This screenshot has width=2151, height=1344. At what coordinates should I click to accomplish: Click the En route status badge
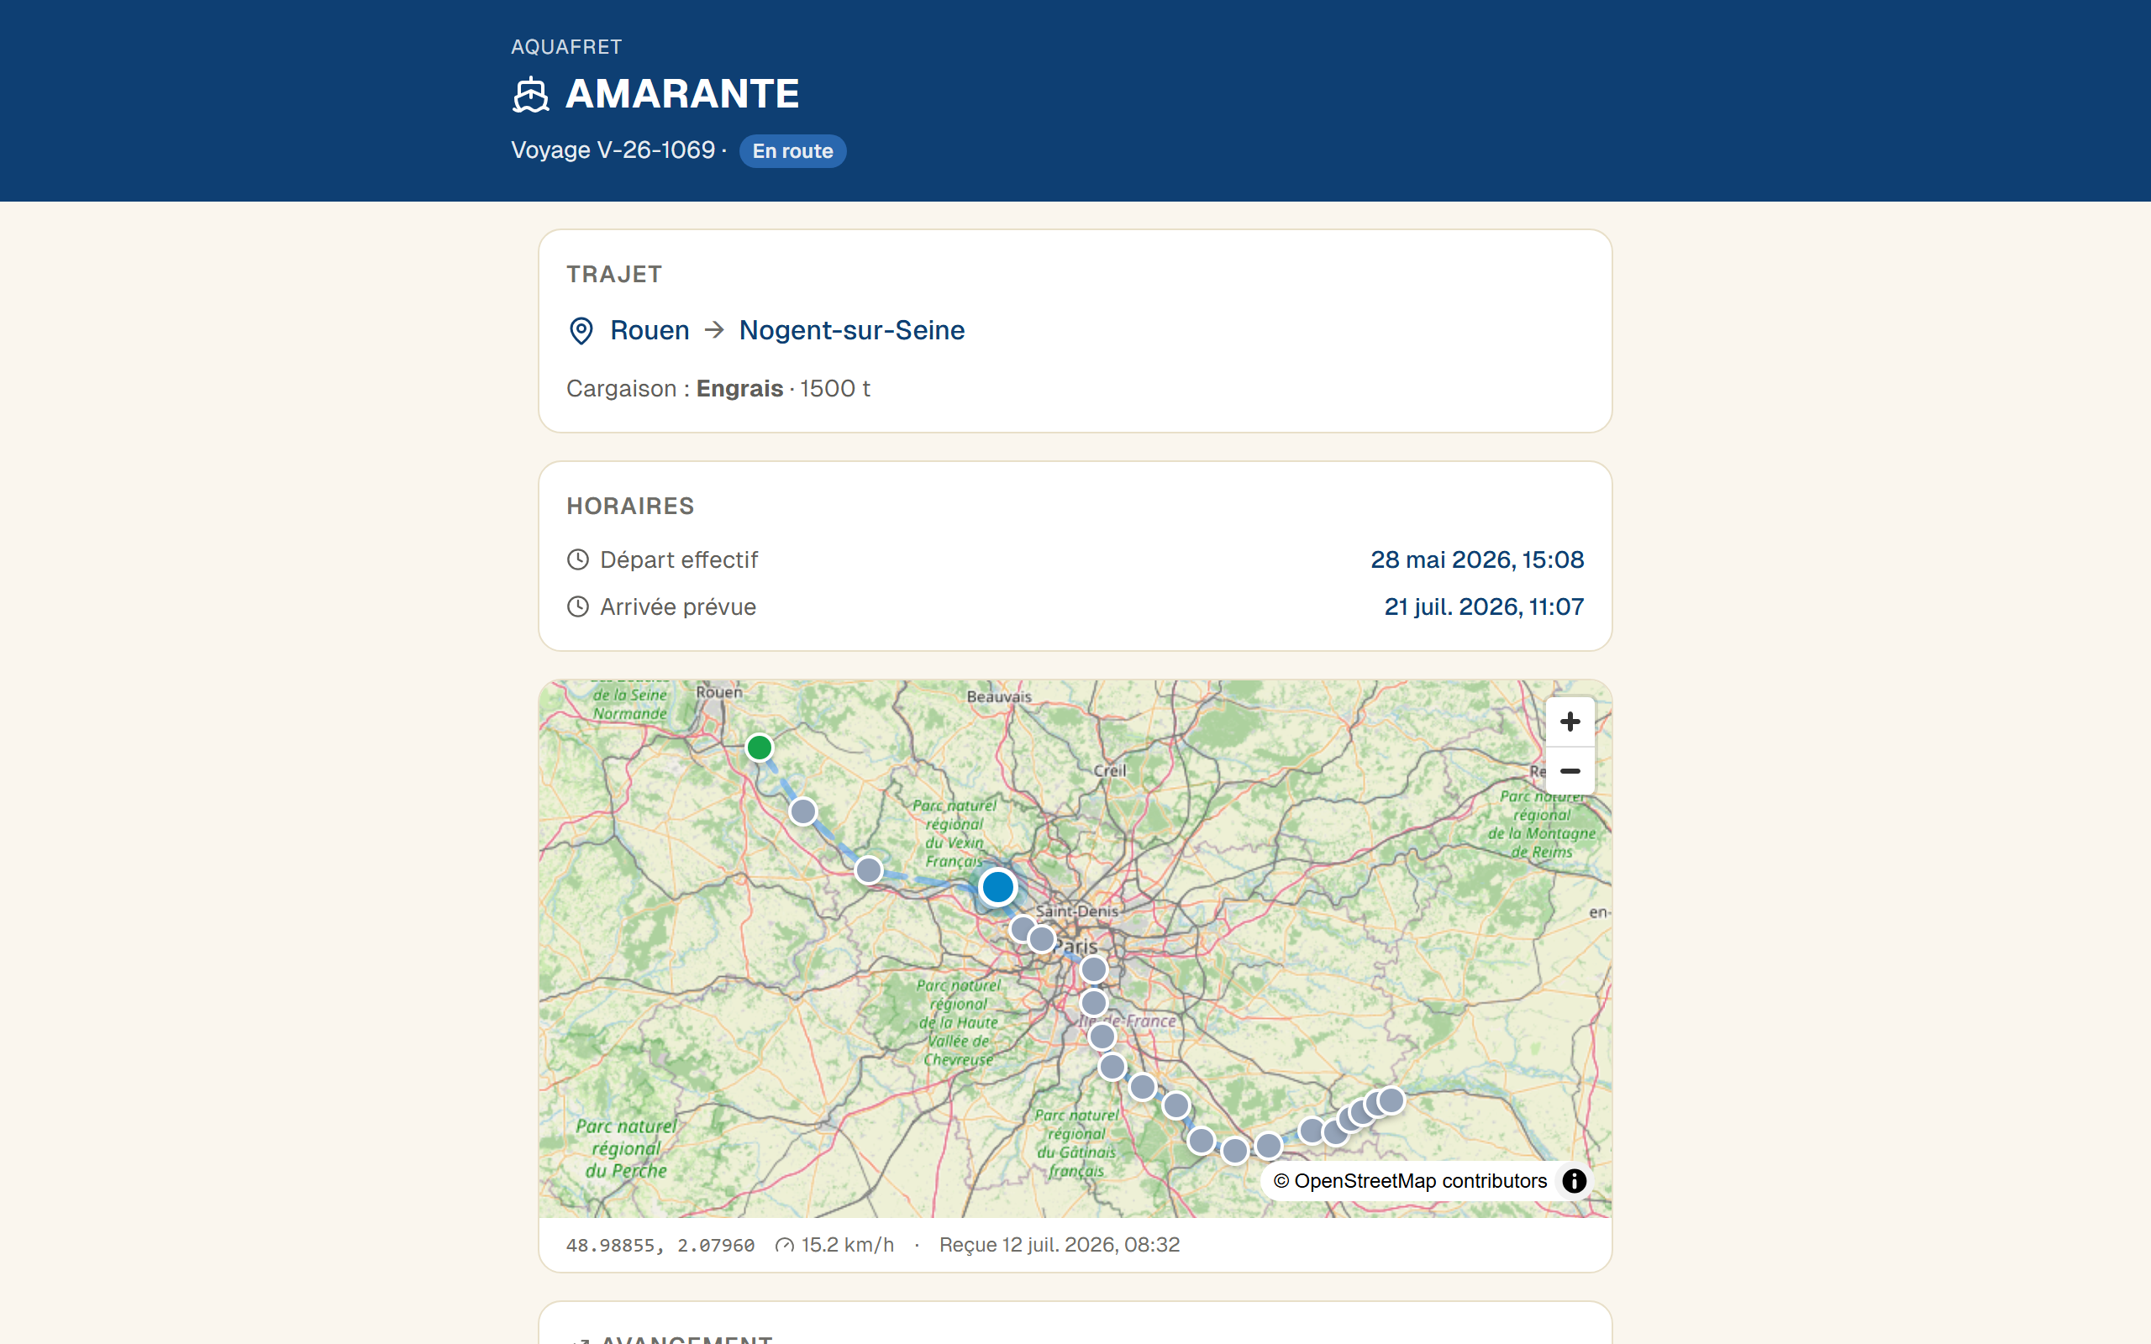point(792,151)
